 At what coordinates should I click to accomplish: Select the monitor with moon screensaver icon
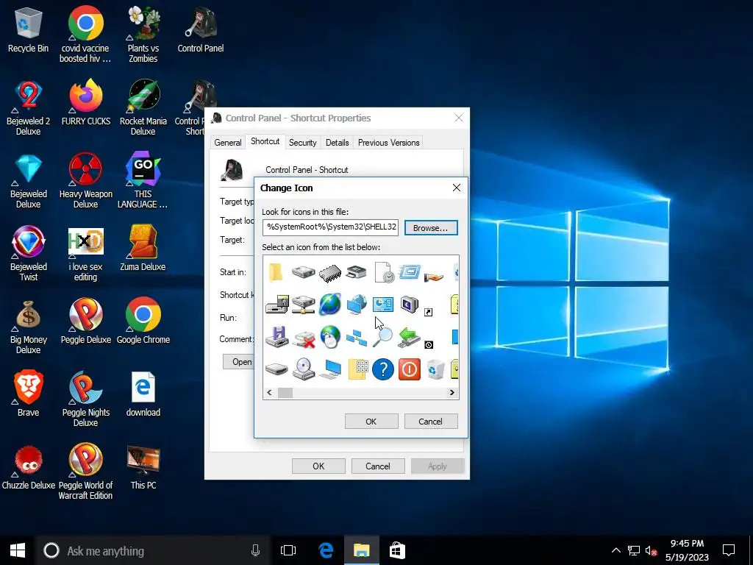409,304
